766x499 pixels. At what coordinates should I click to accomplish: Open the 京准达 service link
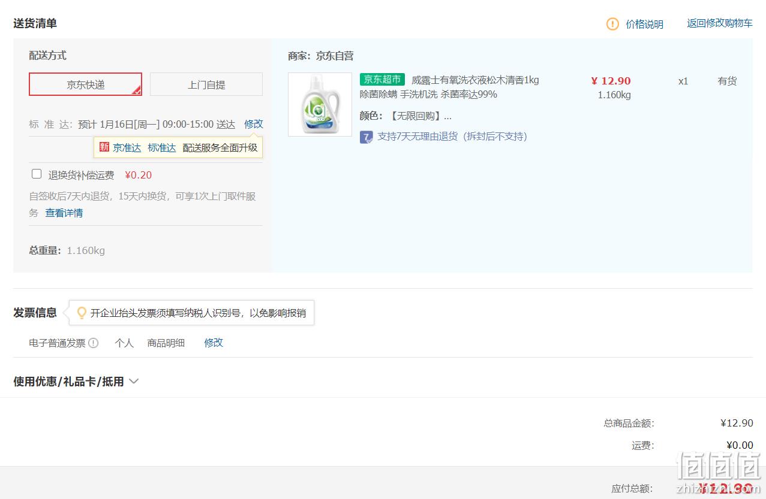127,147
